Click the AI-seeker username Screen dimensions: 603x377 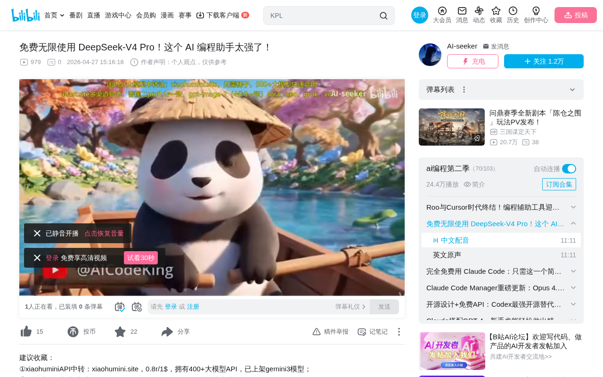click(462, 46)
